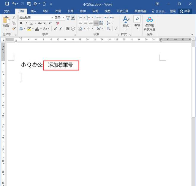
Task: Open Font dialog launcher
Action: pos(75,34)
